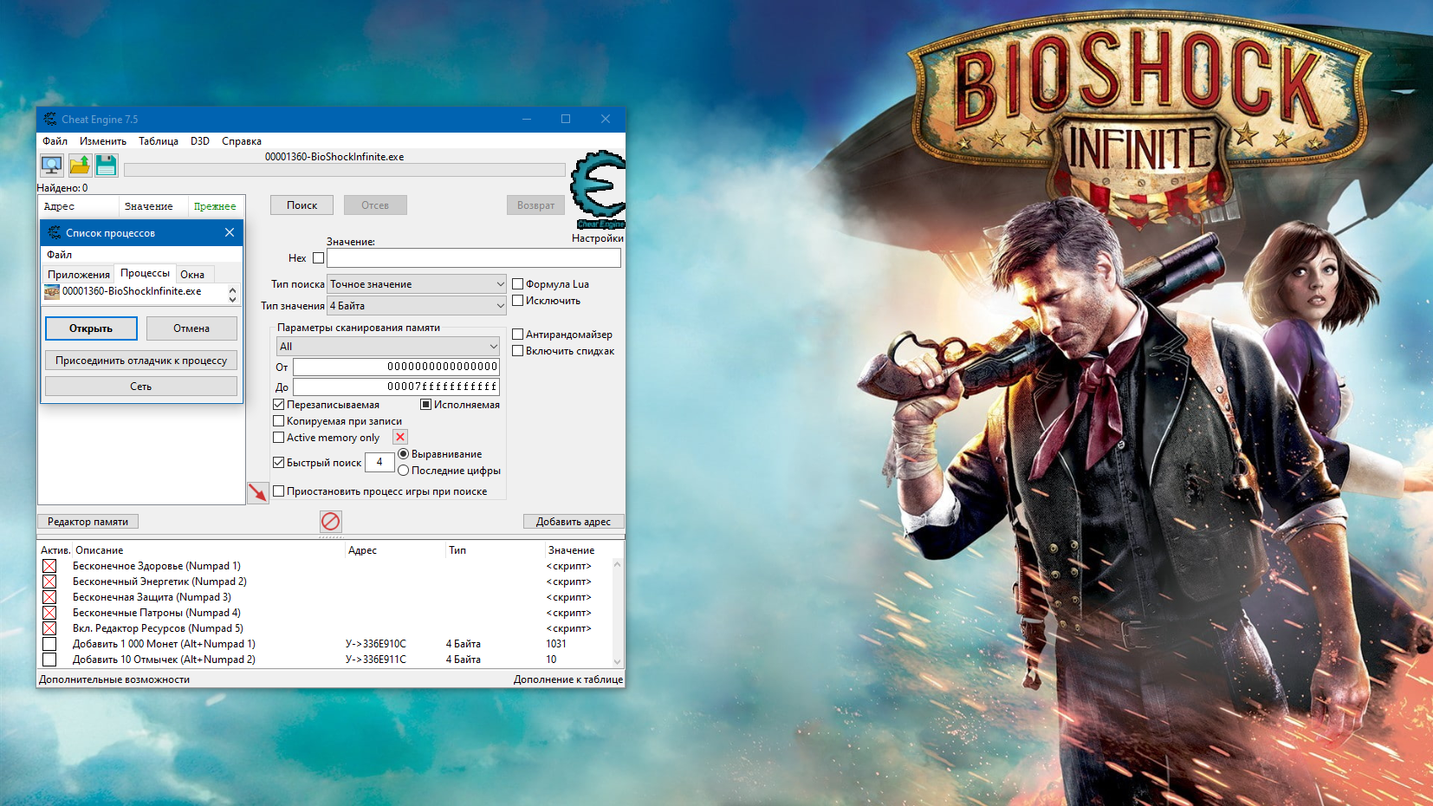Open memory region All dropdown

(388, 347)
